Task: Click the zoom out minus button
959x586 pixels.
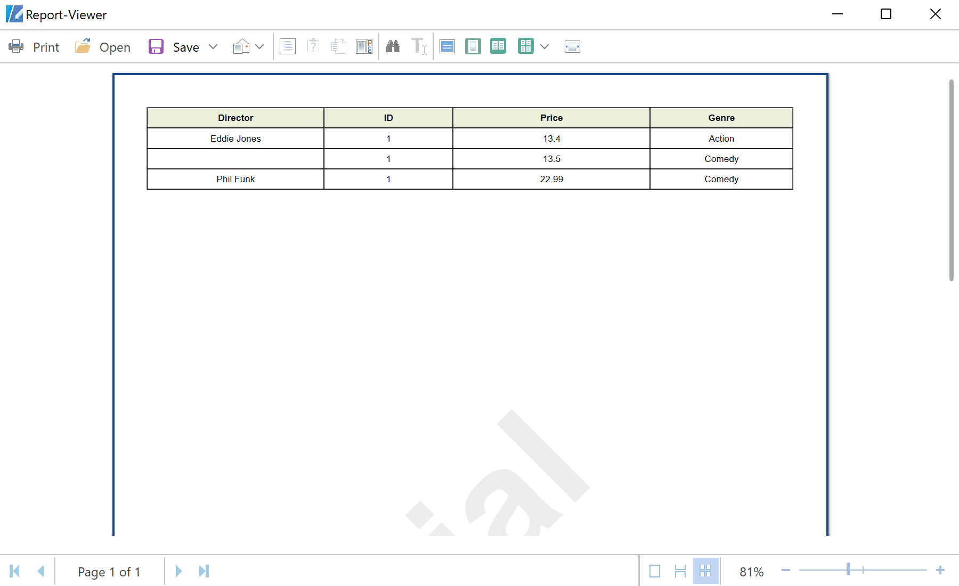Action: tap(786, 571)
